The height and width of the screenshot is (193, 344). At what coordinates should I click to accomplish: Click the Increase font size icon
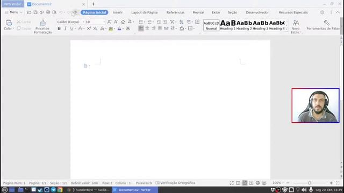pos(109,22)
